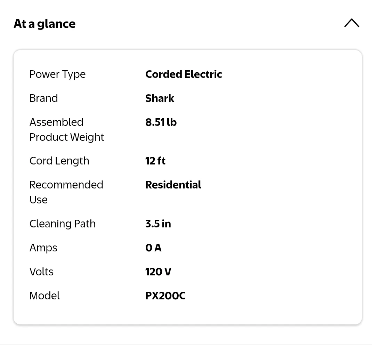Click the Residential value
The image size is (372, 347).
(173, 185)
